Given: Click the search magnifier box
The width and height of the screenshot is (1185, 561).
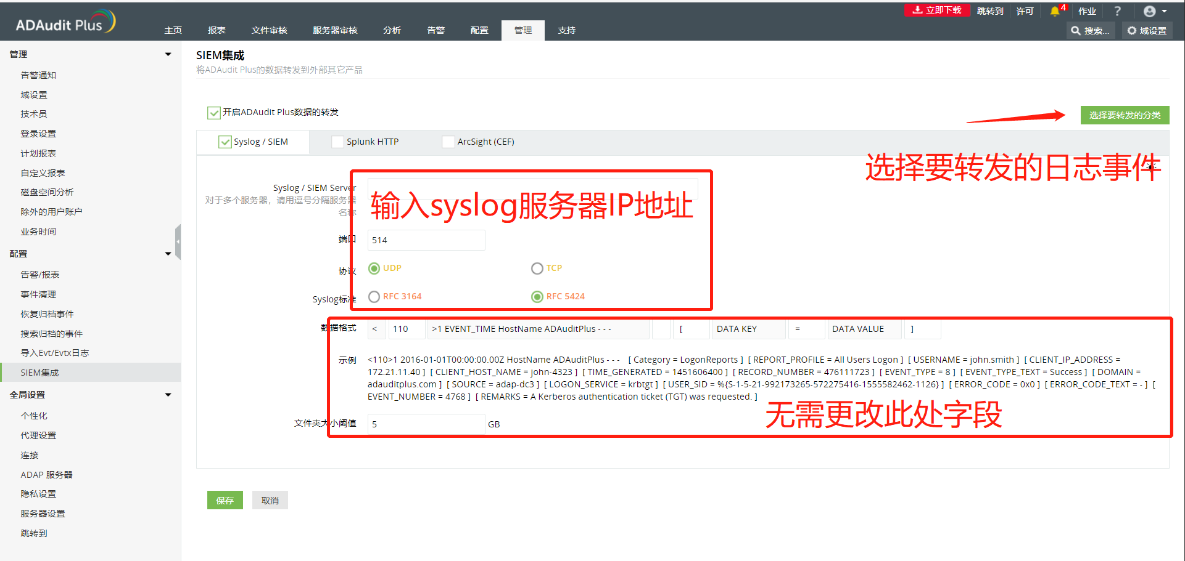Looking at the screenshot, I should pyautogui.click(x=1090, y=30).
